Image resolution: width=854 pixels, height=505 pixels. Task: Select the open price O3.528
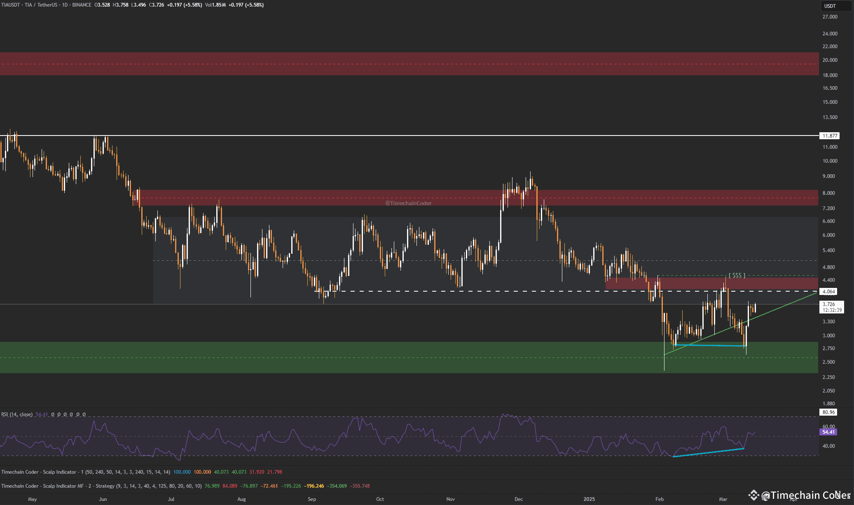(x=102, y=5)
